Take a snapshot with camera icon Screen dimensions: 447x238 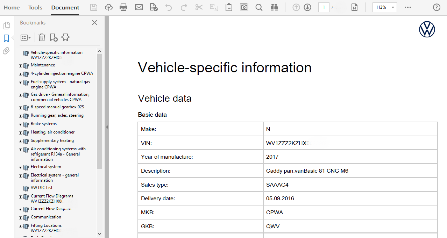244,7
